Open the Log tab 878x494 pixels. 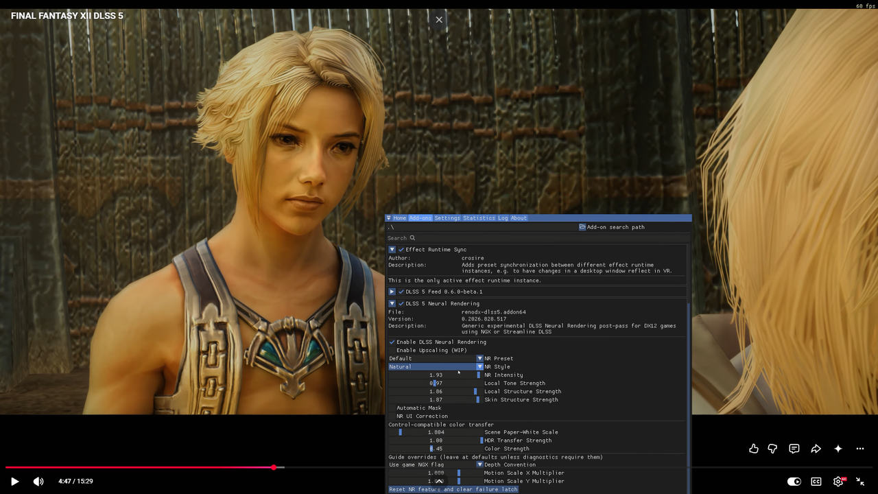[503, 218]
